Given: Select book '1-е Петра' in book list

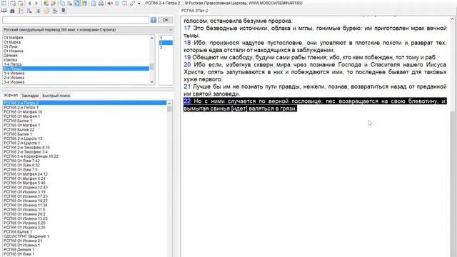Looking at the screenshot, I should click(13, 64).
